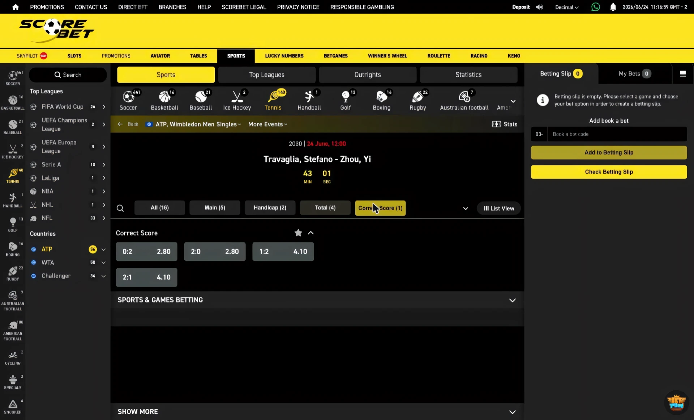Expand more market filters chevron
Viewport: 694px width, 420px height.
click(x=466, y=208)
